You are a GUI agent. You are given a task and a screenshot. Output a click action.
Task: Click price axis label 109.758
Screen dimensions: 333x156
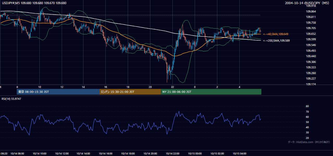[311, 23]
